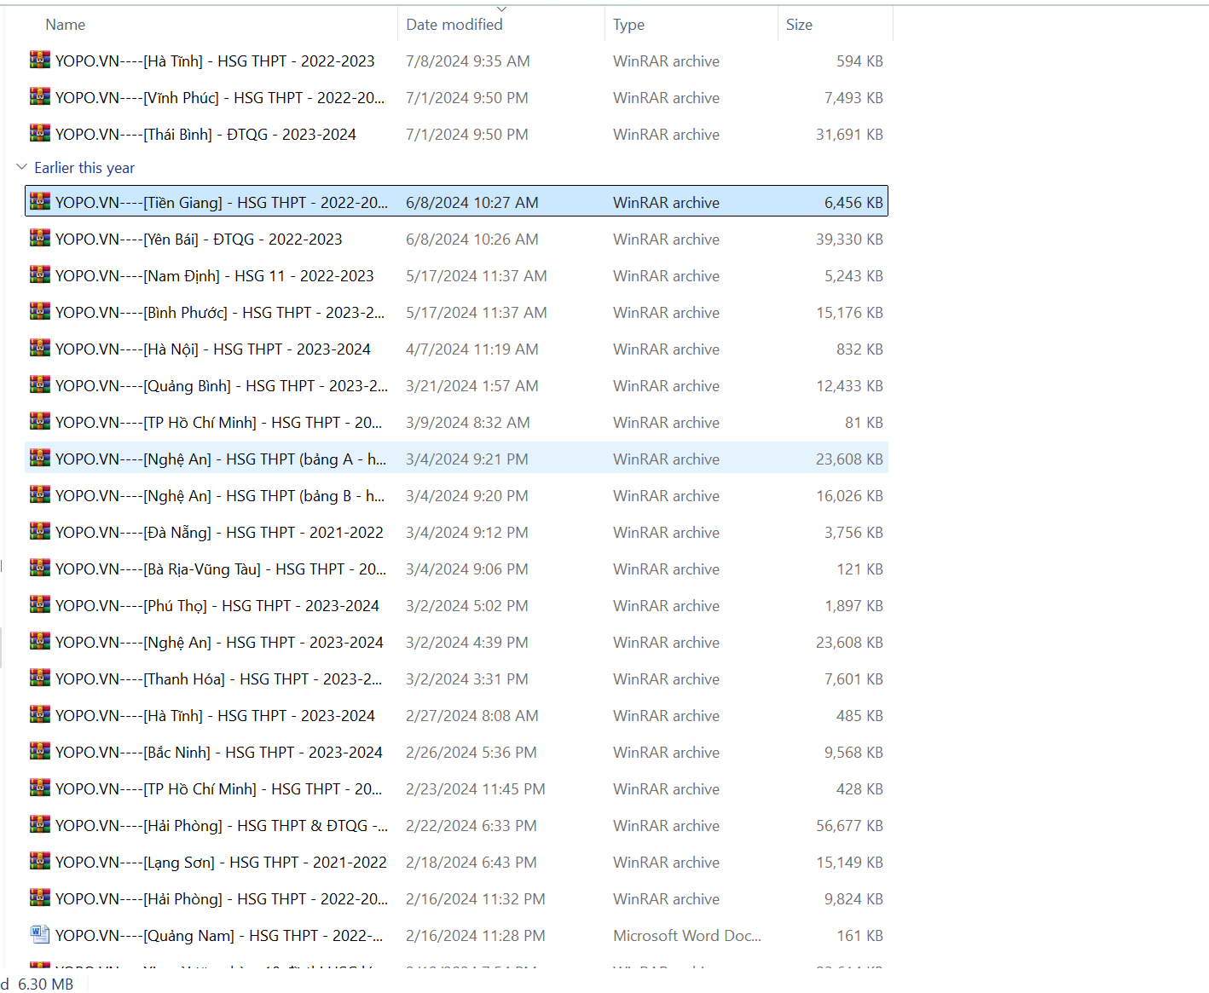Click file name Bà Rịa-Vũng Tàu HSG THPT
The image size is (1209, 993).
click(221, 569)
